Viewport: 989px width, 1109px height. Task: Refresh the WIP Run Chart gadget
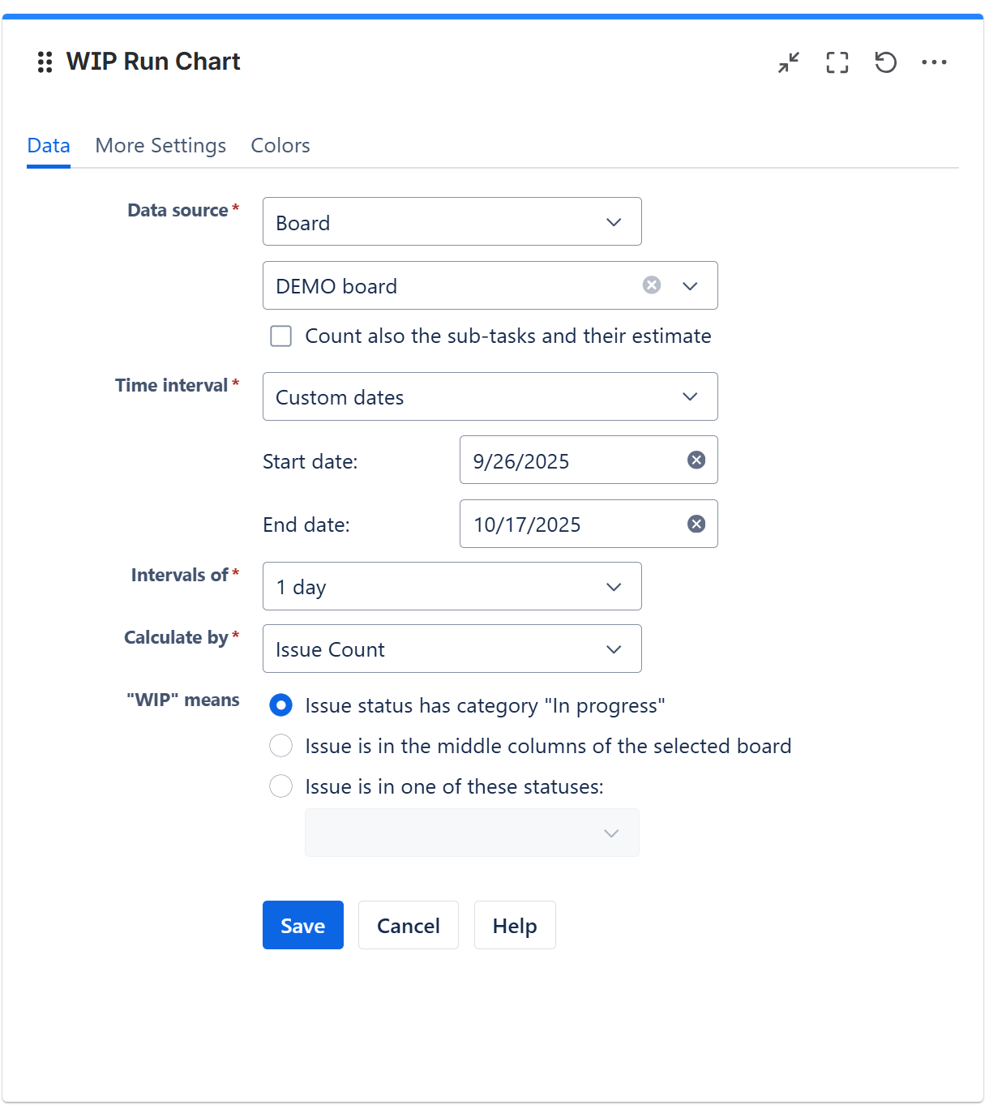(x=885, y=62)
